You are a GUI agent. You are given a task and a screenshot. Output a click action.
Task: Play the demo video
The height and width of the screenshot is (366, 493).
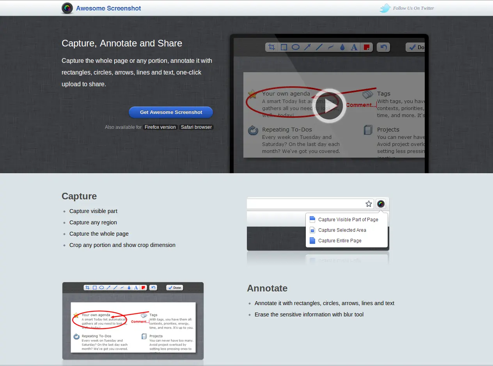point(329,106)
